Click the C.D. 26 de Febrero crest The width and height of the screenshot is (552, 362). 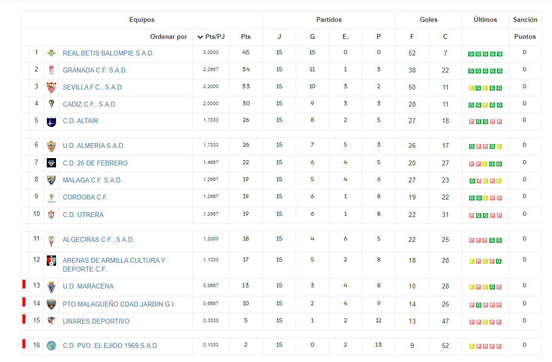click(x=51, y=163)
